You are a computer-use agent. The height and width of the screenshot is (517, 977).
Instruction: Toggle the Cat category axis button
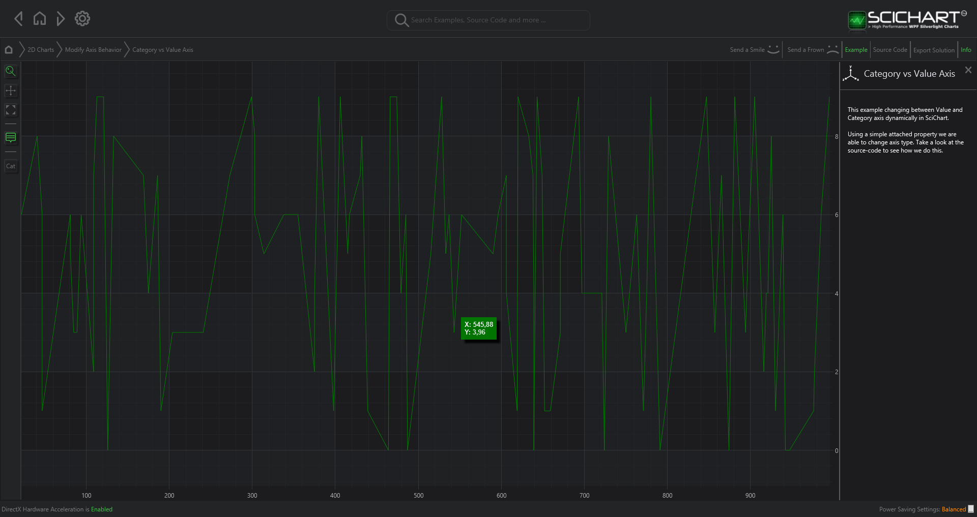point(11,166)
